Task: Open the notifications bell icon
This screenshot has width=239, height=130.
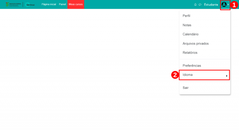Action: pos(195,4)
